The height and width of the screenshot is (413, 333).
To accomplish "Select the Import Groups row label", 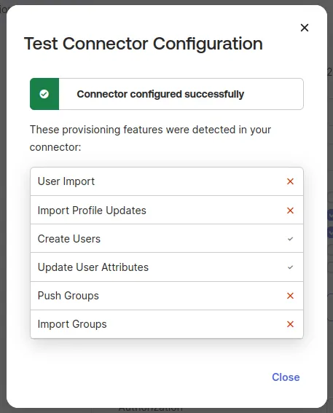I will [x=72, y=324].
